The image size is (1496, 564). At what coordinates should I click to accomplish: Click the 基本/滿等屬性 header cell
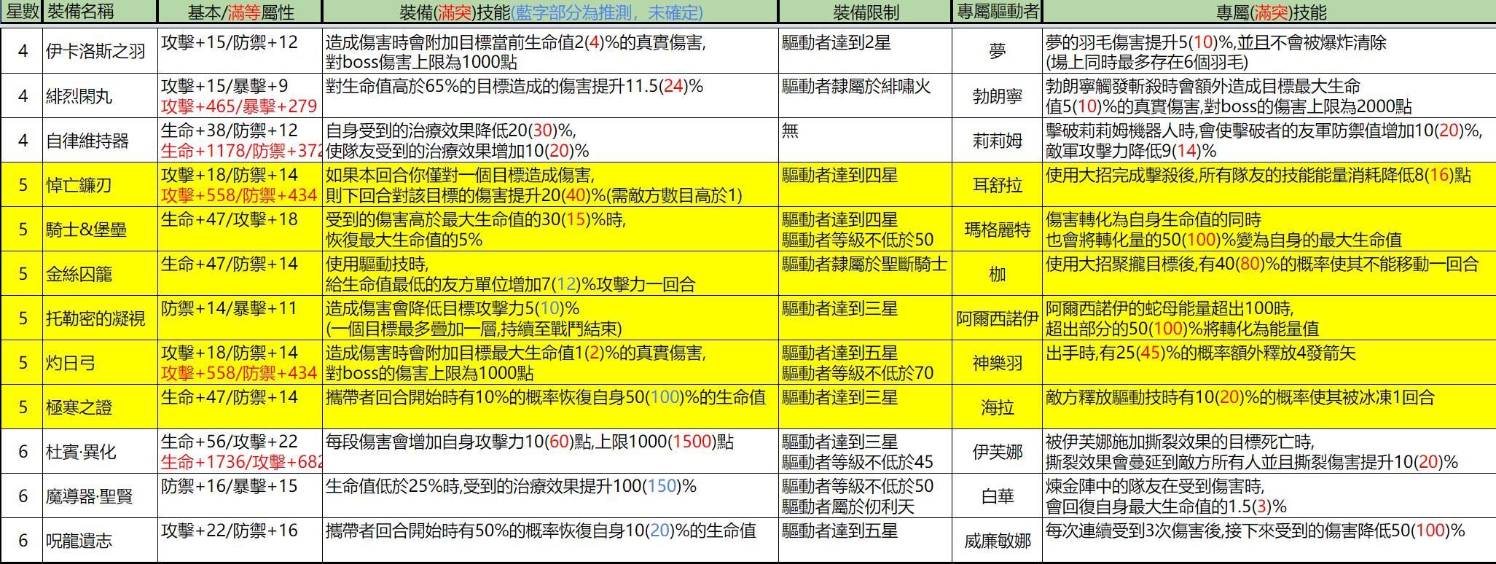point(240,12)
